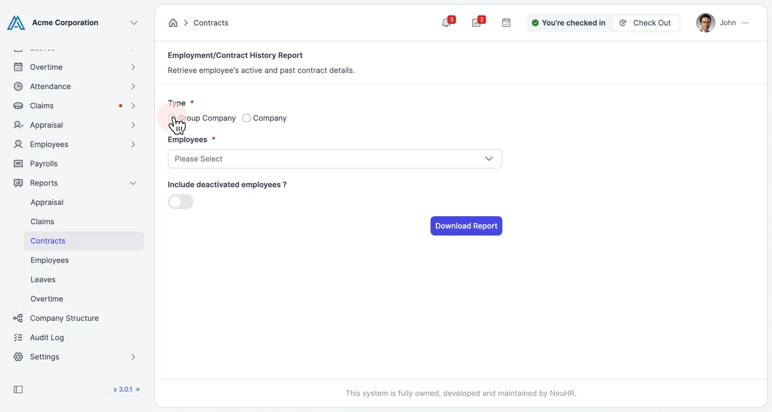Click the v 3.0.1 version badge
This screenshot has height=412, width=772.
(127, 389)
